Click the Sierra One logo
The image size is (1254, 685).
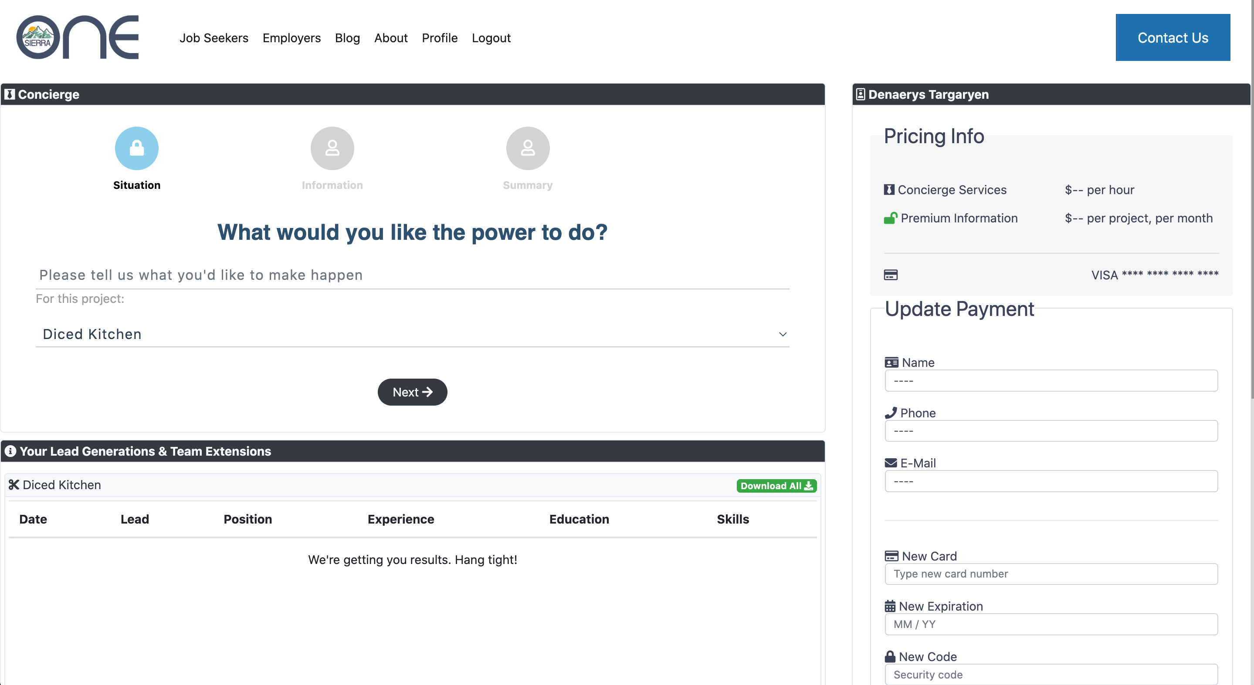tap(78, 37)
